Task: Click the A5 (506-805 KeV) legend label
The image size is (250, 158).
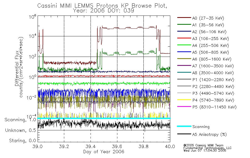Action: tap(211, 52)
